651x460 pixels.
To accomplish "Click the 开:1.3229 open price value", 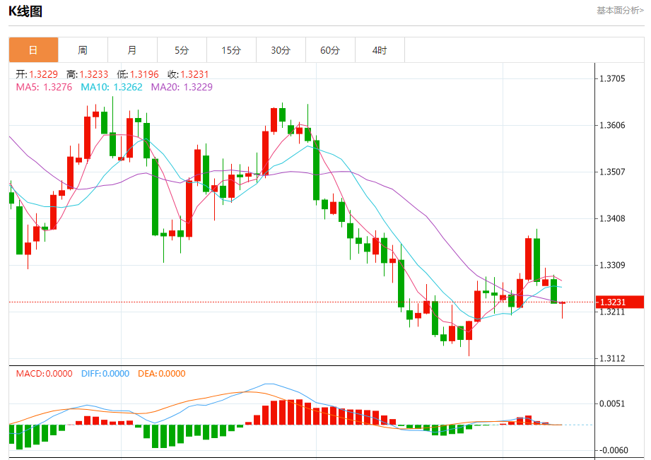I will click(x=37, y=74).
